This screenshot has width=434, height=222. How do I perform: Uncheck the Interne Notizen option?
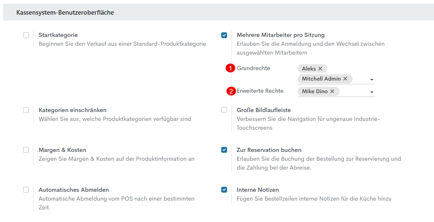click(x=224, y=190)
